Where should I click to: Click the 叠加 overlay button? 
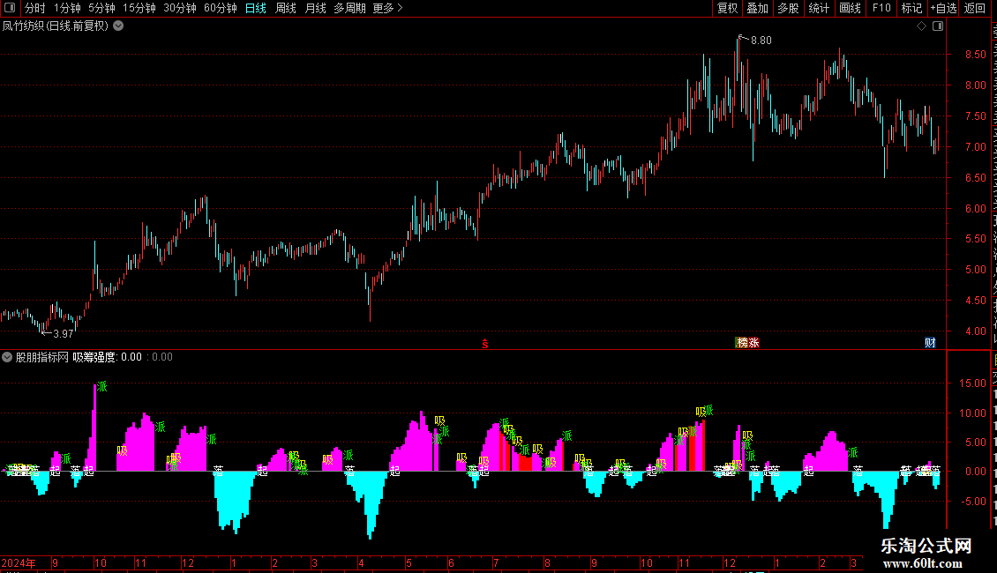point(757,8)
